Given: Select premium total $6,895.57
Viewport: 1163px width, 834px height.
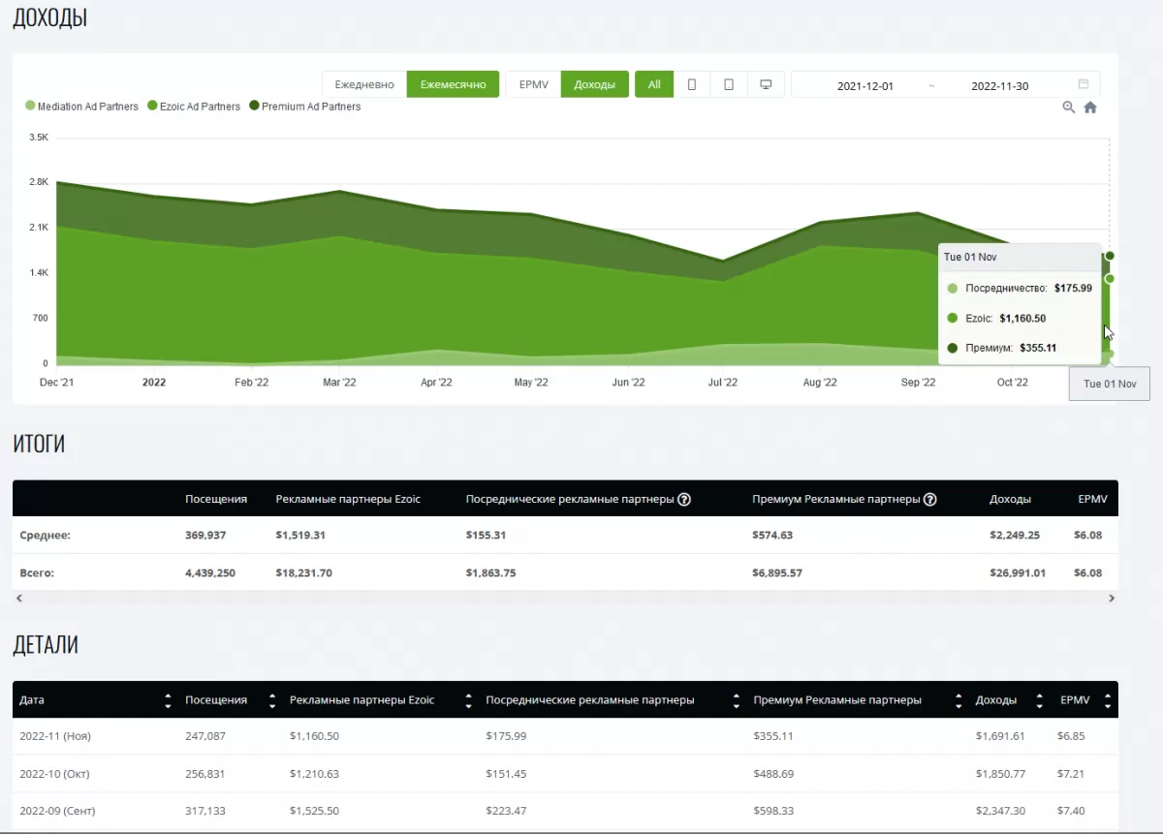Looking at the screenshot, I should point(777,573).
